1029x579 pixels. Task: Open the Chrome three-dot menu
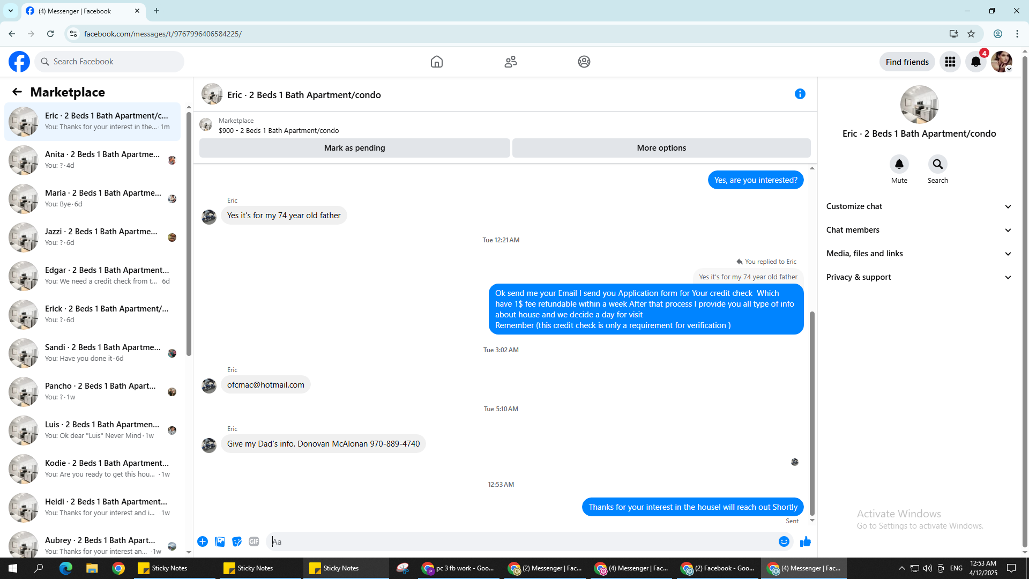pos(1017,34)
